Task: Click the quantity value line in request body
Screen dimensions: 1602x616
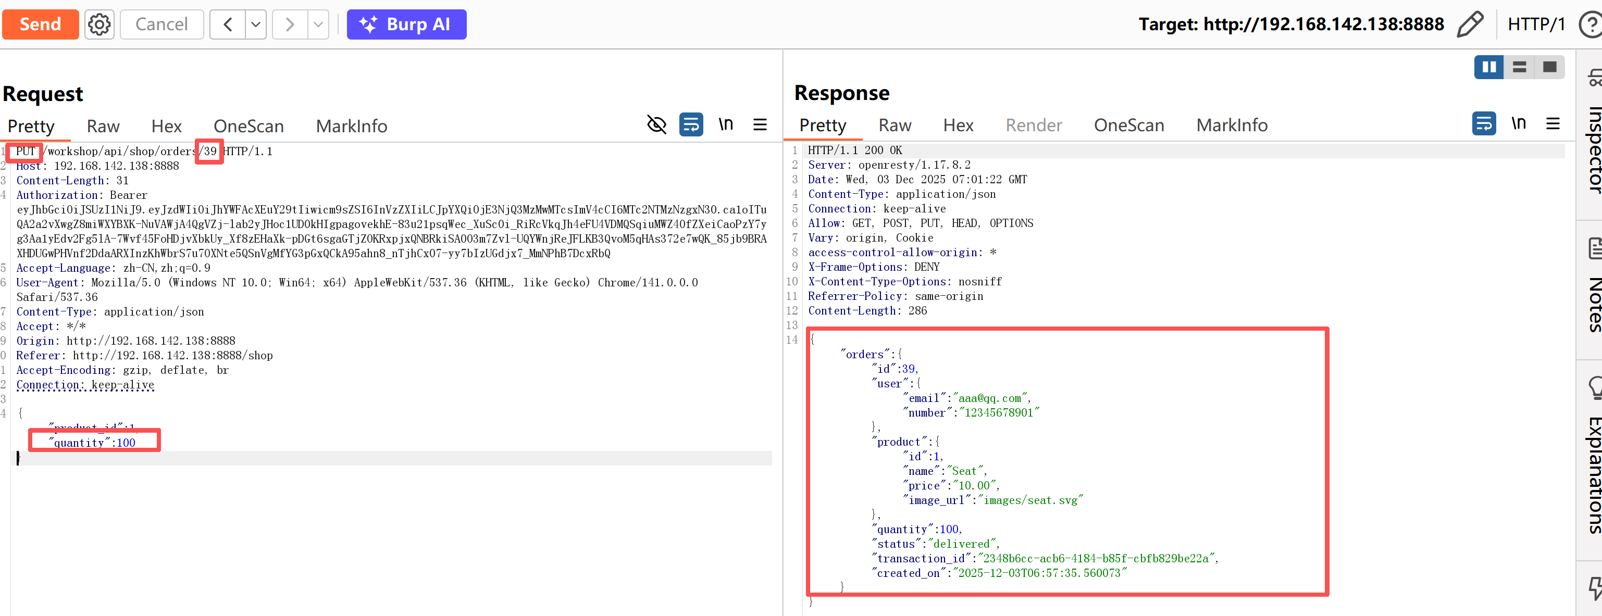Action: 94,443
